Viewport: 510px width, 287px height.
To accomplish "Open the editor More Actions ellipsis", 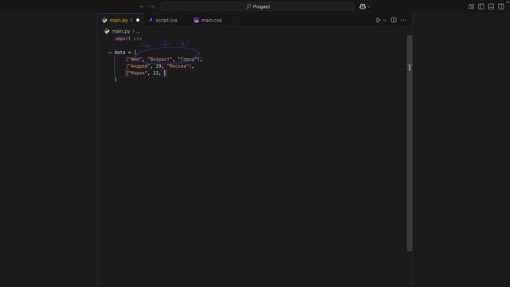I will pos(403,20).
